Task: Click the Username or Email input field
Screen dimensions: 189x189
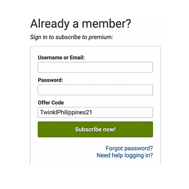Action: (95, 67)
